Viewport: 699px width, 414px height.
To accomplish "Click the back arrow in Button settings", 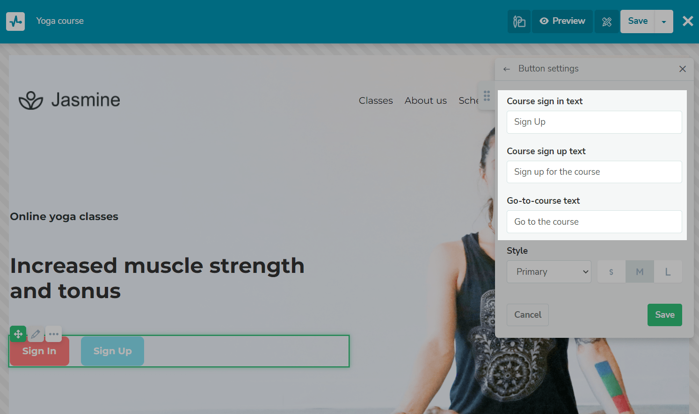I will [506, 69].
